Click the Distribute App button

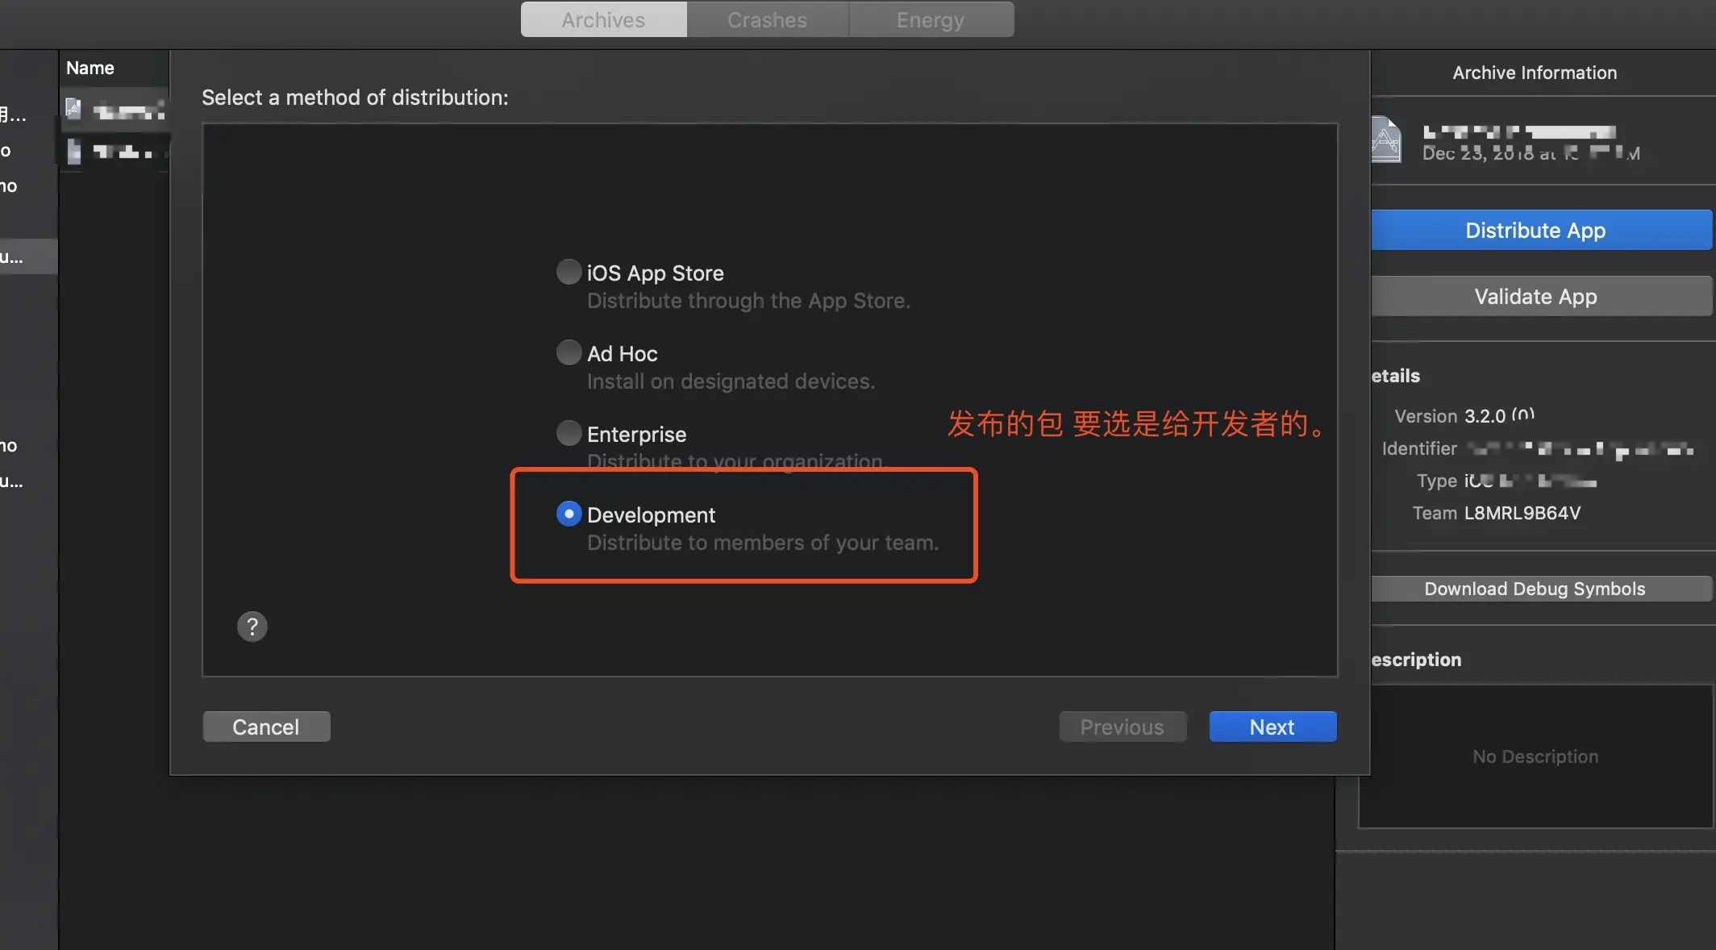tap(1535, 231)
